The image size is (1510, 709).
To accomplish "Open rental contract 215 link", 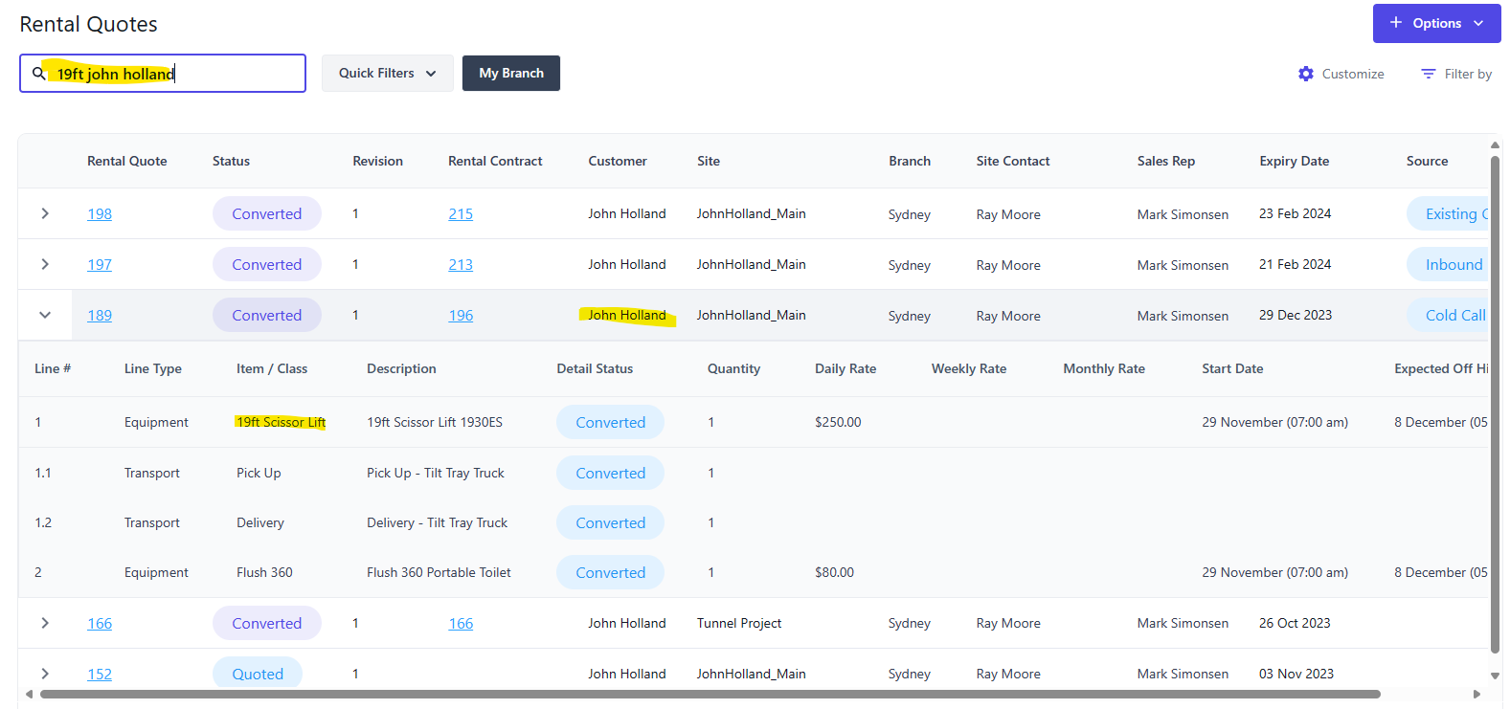I will click(x=461, y=214).
